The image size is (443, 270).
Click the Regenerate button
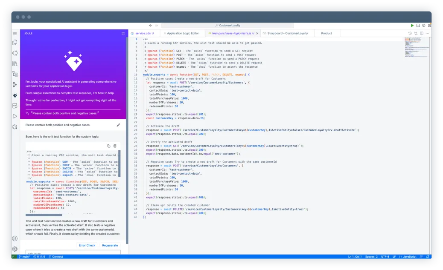[109, 245]
